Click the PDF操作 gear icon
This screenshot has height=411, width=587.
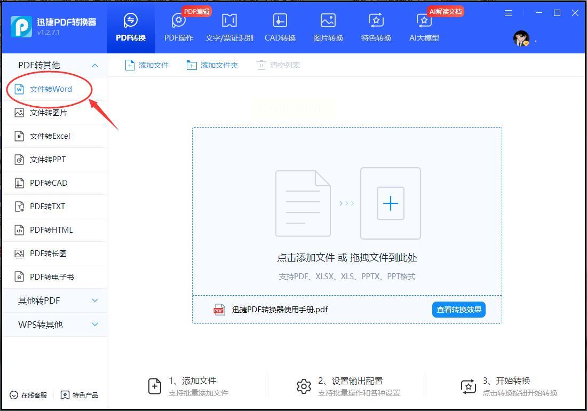tap(179, 20)
